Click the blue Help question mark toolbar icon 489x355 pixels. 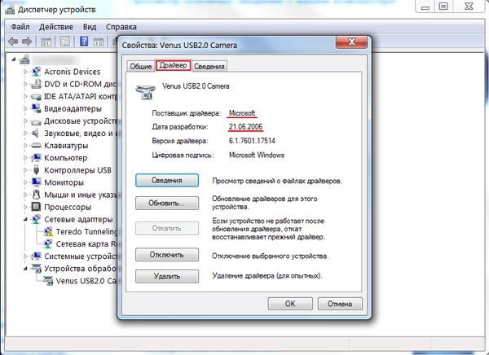point(84,42)
